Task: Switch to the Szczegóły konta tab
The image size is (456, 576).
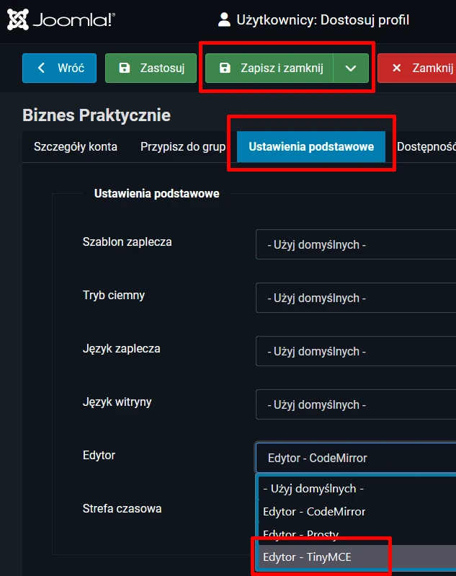Action: pos(76,147)
